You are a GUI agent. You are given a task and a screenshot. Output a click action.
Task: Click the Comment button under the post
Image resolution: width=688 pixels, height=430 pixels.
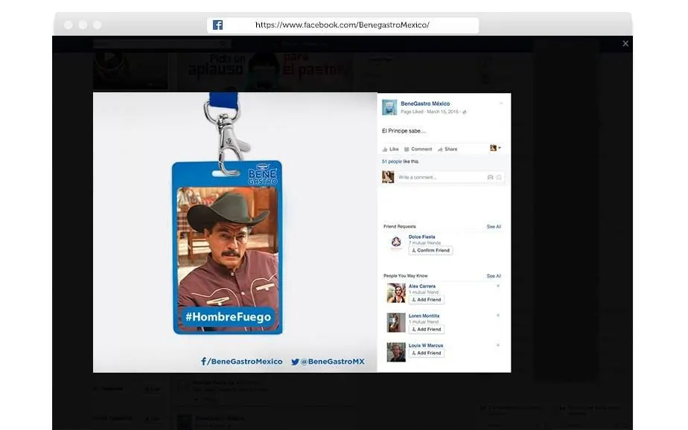pos(418,149)
